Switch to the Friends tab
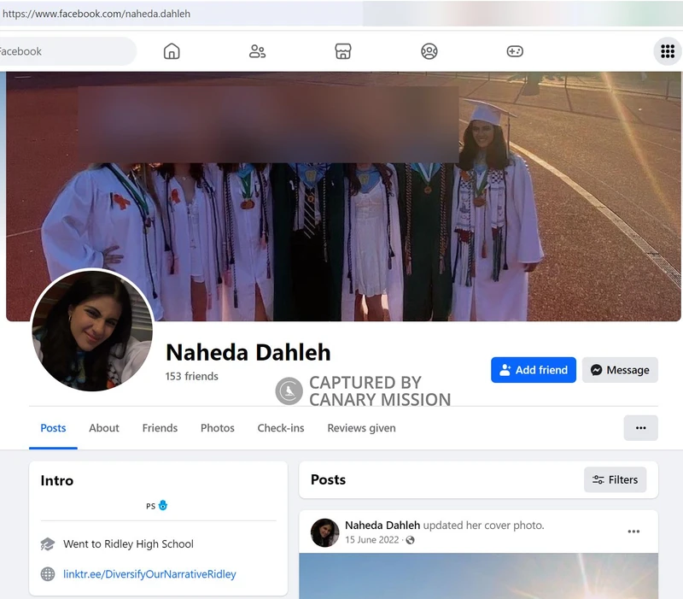683x599 pixels. (160, 428)
